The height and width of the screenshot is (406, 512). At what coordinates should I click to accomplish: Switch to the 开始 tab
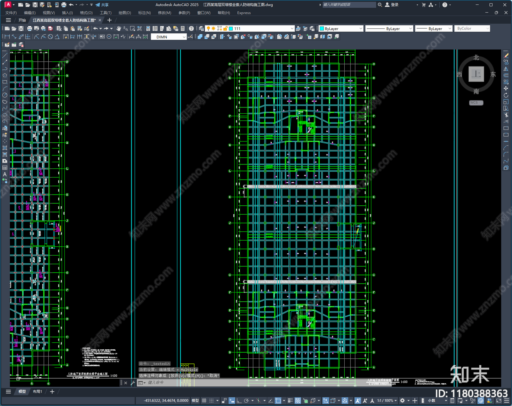22,20
